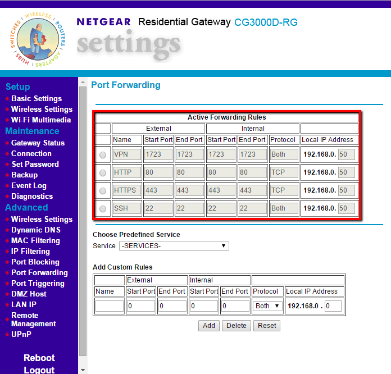Go to IP Filtering page
391x374 pixels.
coord(30,252)
